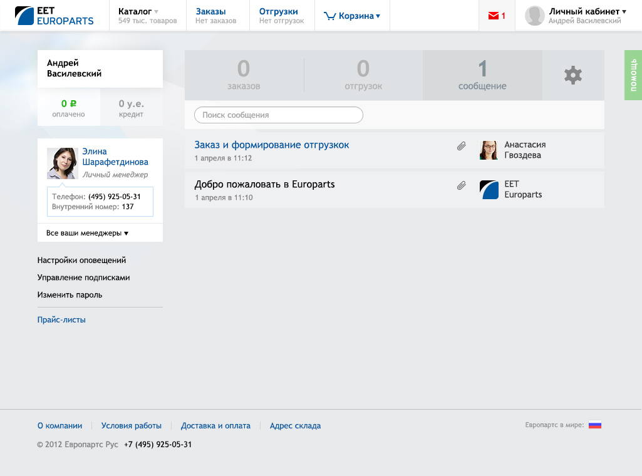Open the Корзина cart dropdown

(353, 16)
